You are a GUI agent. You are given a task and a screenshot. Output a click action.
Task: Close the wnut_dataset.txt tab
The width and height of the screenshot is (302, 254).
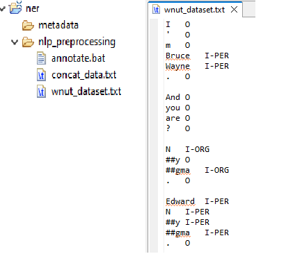coord(235,10)
